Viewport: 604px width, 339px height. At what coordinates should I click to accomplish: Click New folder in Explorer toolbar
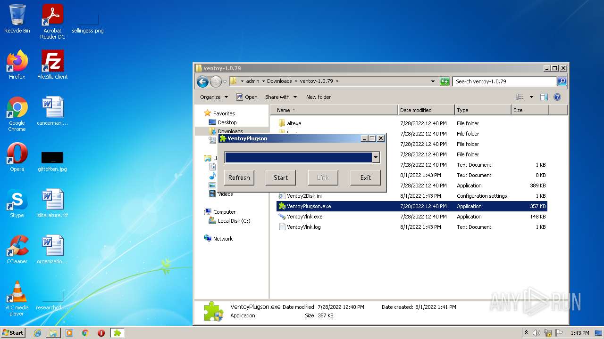(319, 97)
